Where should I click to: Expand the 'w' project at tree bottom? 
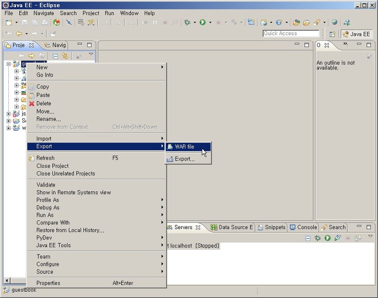pos(9,128)
